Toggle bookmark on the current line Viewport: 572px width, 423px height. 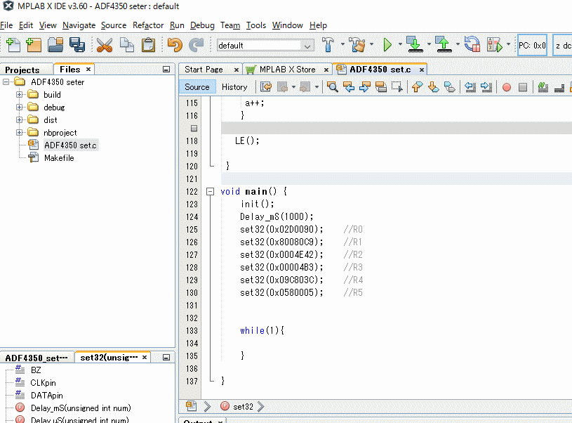pos(449,87)
